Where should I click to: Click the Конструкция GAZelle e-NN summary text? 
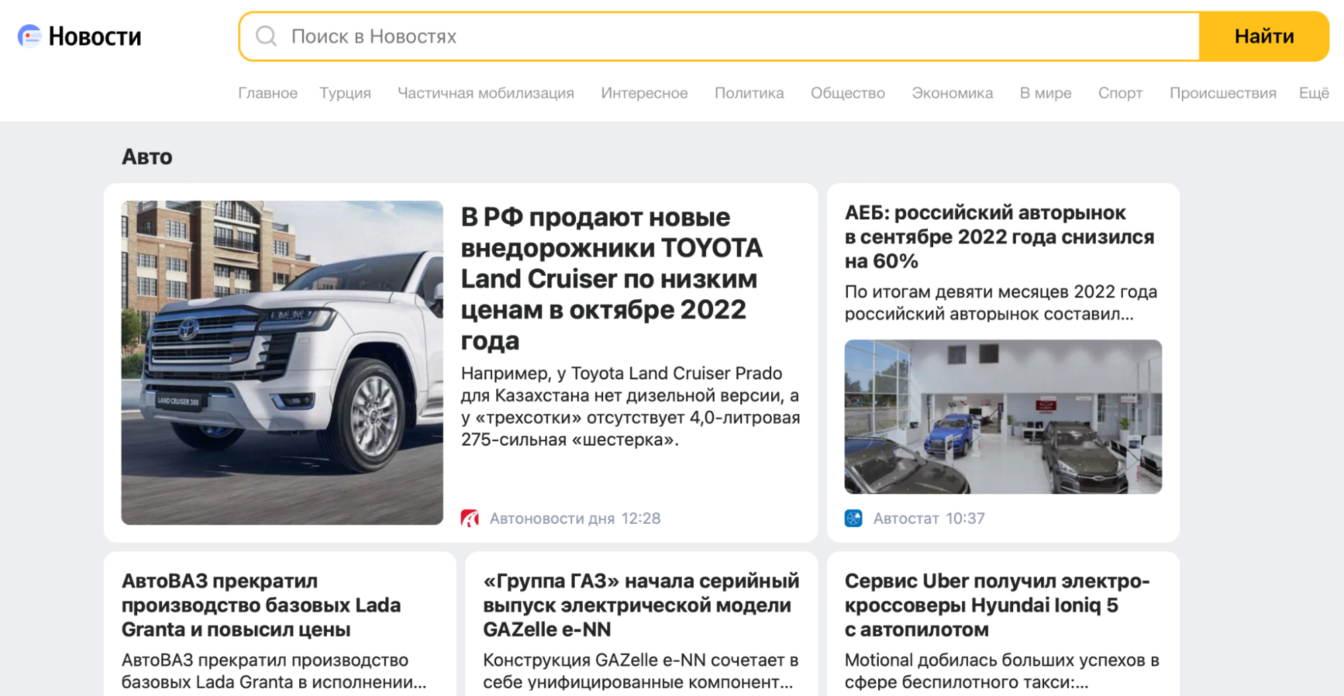(x=641, y=671)
